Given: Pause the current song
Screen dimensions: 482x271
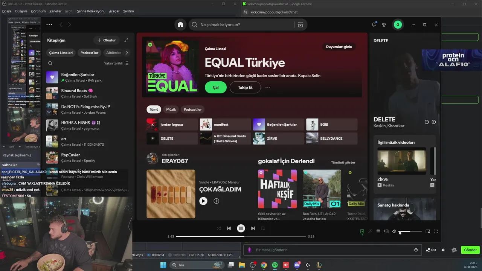Looking at the screenshot, I should [x=241, y=228].
